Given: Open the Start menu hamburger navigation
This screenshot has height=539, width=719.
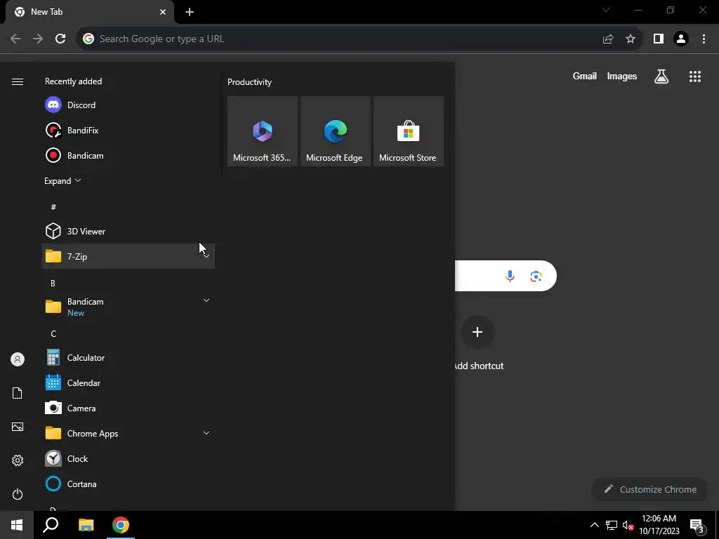Looking at the screenshot, I should tap(18, 81).
